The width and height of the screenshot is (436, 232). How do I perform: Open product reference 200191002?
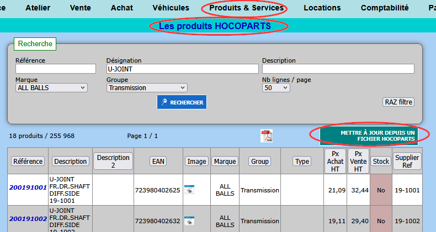28,219
